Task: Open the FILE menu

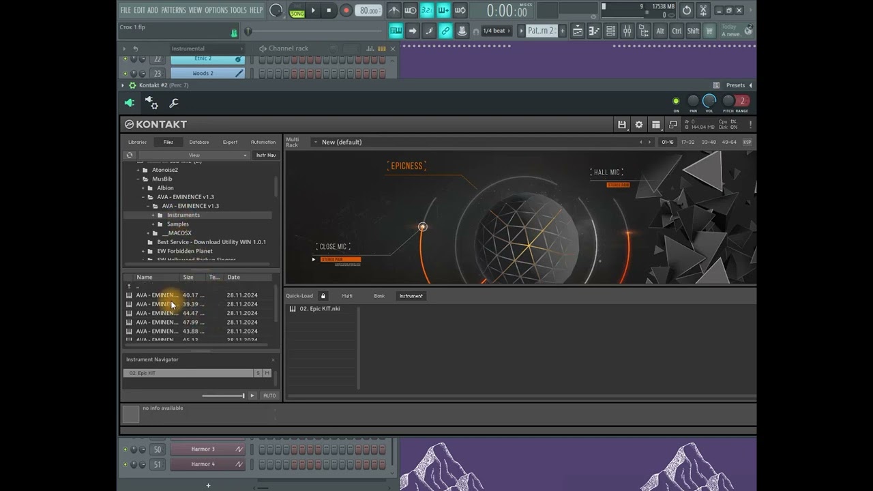Action: 125,10
